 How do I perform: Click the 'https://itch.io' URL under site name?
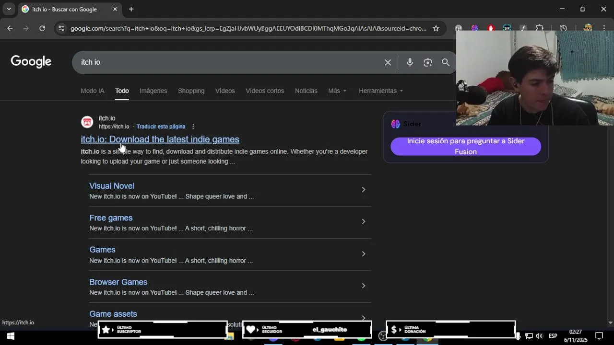[114, 126]
